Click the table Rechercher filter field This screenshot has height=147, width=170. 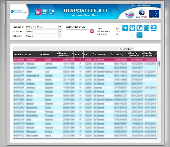point(145,49)
